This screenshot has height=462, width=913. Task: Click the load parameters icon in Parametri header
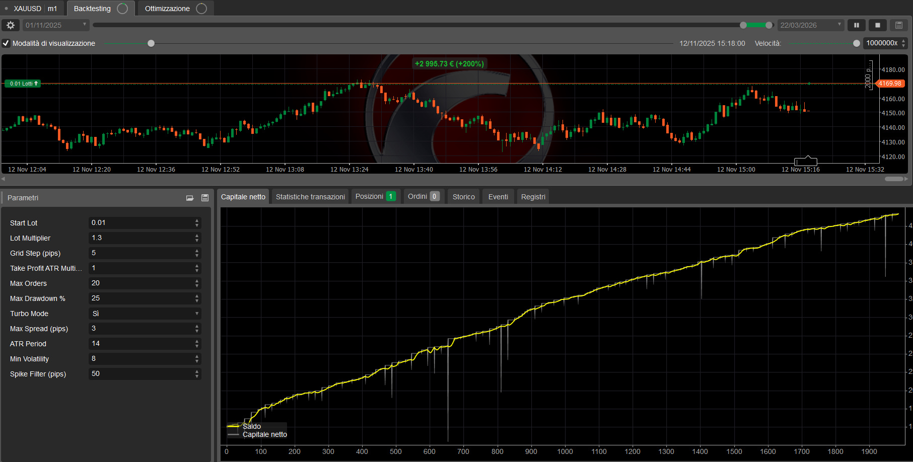click(190, 198)
